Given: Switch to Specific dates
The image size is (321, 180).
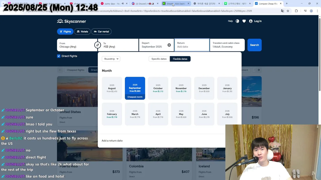Looking at the screenshot, I should click(159, 59).
